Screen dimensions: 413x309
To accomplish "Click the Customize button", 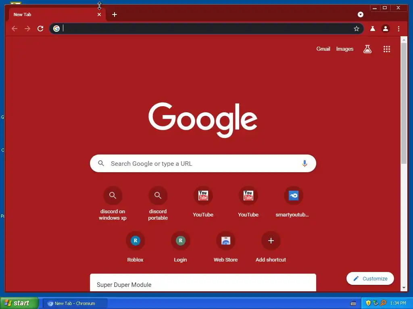I will pos(370,278).
